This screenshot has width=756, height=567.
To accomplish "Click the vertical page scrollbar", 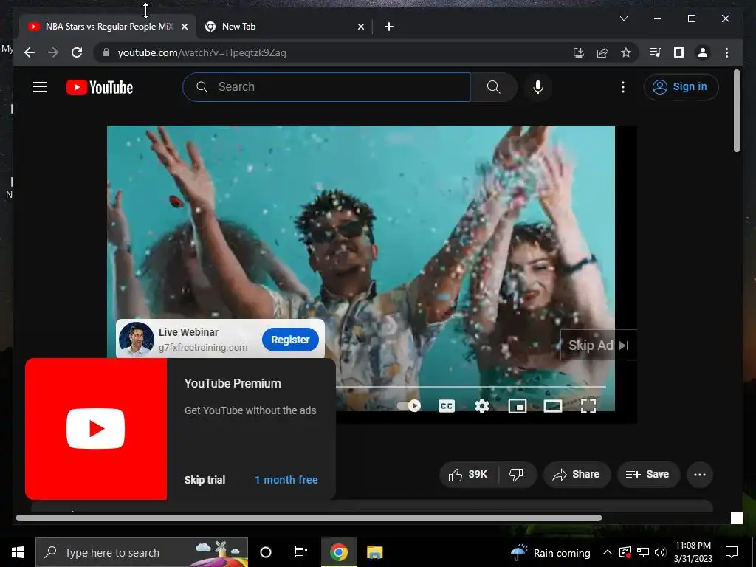I will tap(736, 111).
